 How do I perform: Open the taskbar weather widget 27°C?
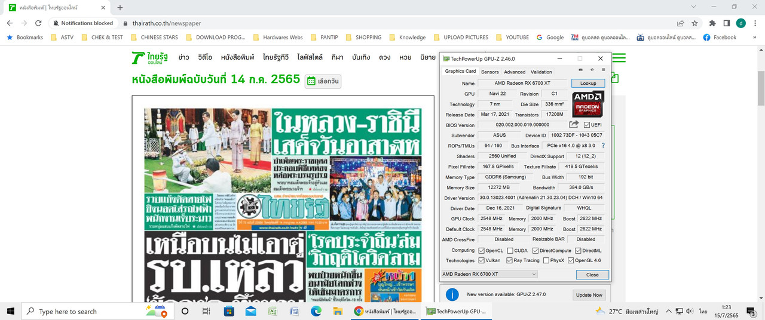(626, 311)
